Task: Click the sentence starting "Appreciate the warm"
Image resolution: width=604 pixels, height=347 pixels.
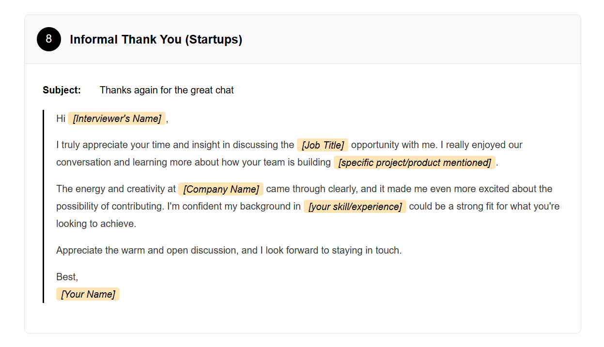Action: 229,250
